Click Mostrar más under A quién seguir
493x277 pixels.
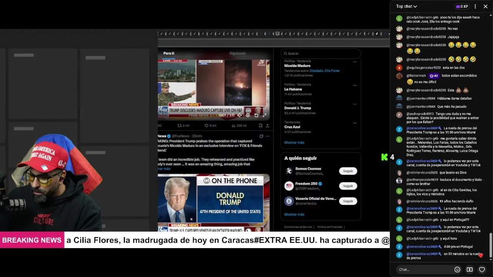294,214
